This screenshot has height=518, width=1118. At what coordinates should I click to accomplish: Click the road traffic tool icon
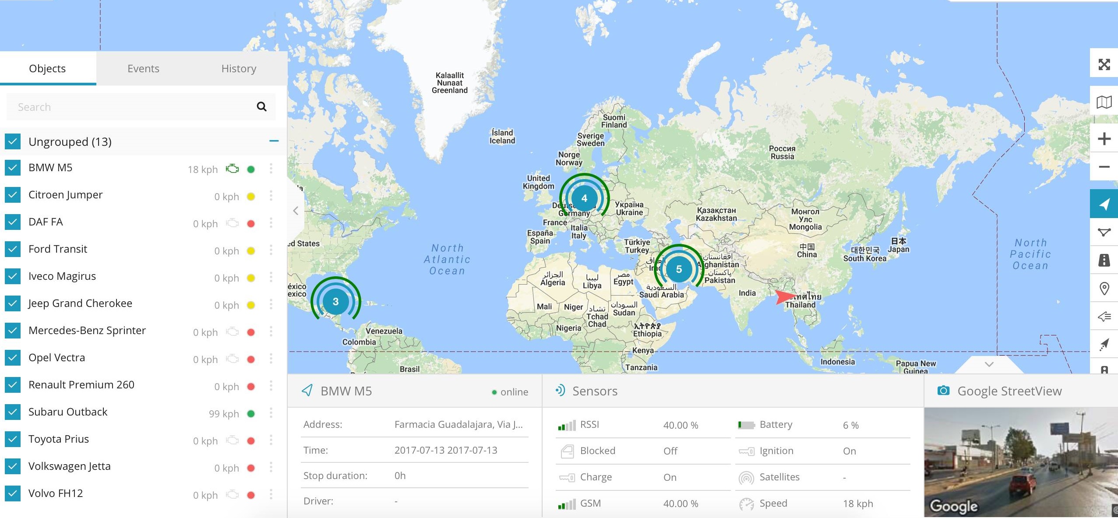[1104, 260]
